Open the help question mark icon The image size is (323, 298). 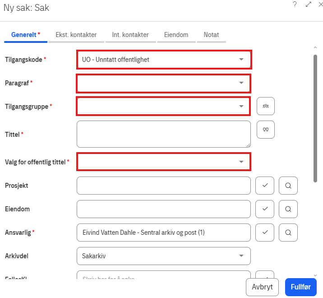click(295, 5)
